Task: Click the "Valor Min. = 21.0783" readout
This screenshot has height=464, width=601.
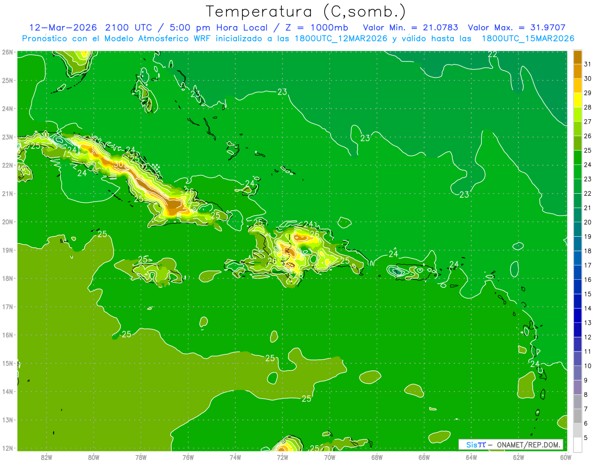Action: tap(411, 28)
